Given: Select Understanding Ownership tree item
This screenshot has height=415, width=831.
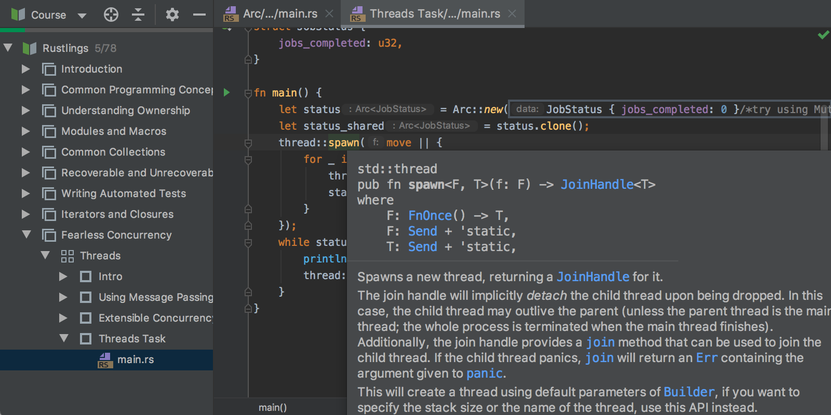Looking at the screenshot, I should [x=106, y=110].
